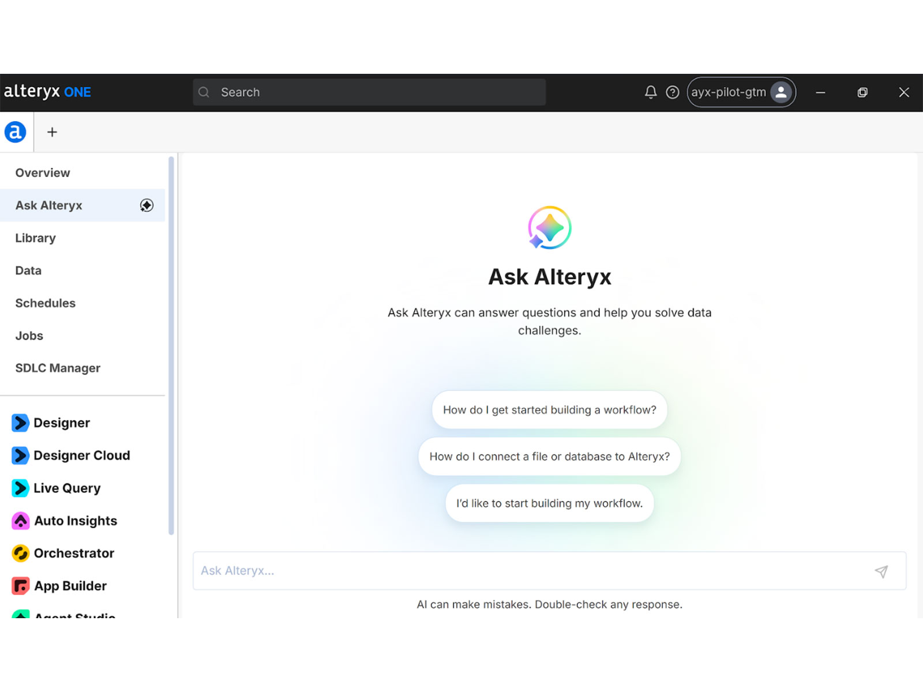Image resolution: width=923 pixels, height=692 pixels.
Task: Click the blue Alteryx home tab icon
Action: (x=16, y=132)
